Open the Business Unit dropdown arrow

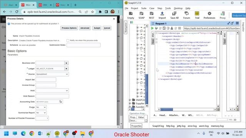point(66,63)
